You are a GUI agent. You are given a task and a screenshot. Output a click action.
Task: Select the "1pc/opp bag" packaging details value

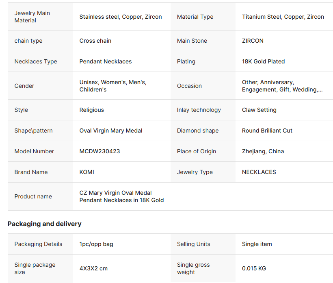click(96, 244)
